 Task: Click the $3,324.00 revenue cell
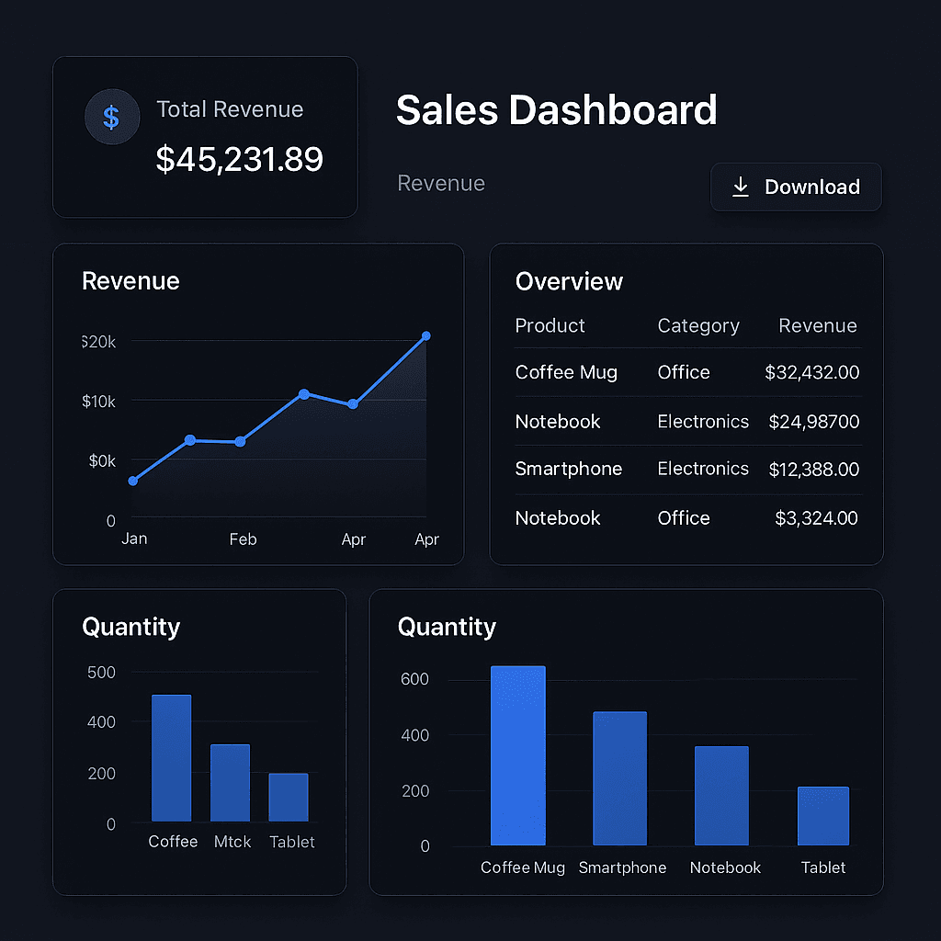[x=816, y=518]
